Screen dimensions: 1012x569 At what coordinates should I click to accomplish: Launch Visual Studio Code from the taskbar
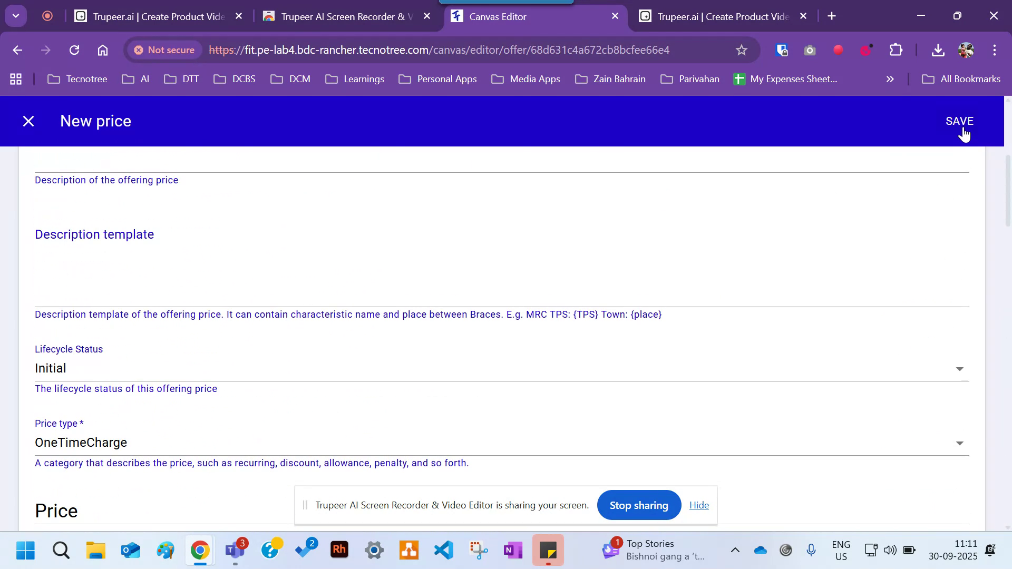443,550
